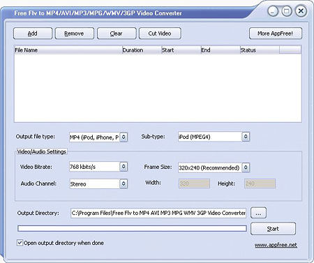Sort by File Name column header
The width and height of the screenshot is (314, 263).
[x=68, y=50]
